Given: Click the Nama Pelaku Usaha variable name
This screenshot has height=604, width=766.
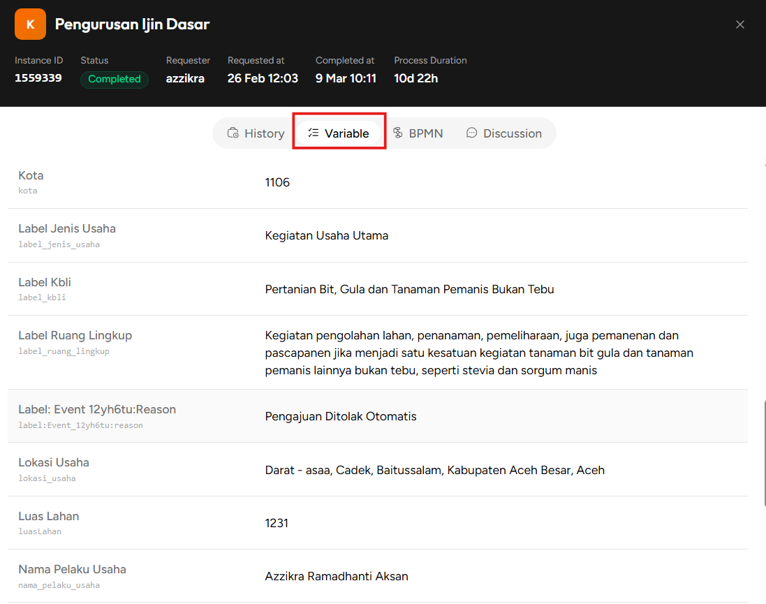Looking at the screenshot, I should tap(73, 570).
